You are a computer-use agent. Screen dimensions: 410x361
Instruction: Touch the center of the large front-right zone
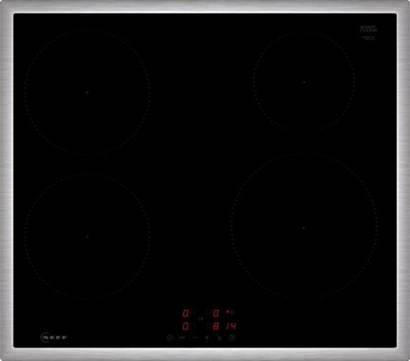click(304, 227)
